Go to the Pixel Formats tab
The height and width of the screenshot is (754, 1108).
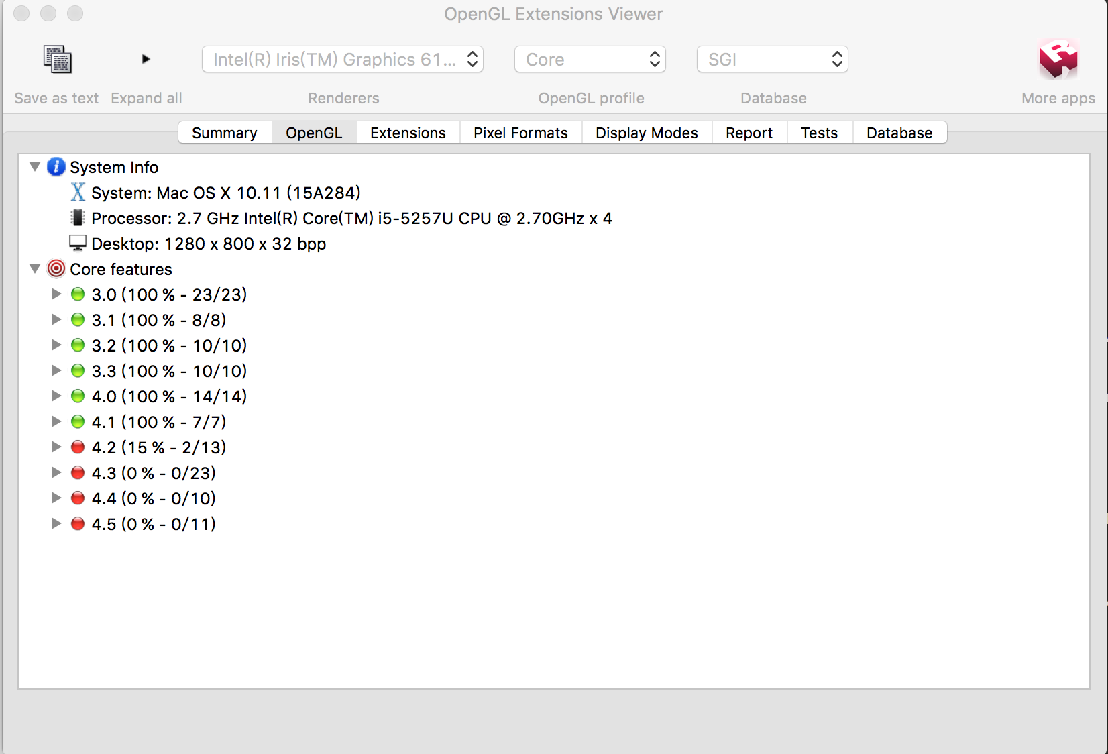coord(520,133)
